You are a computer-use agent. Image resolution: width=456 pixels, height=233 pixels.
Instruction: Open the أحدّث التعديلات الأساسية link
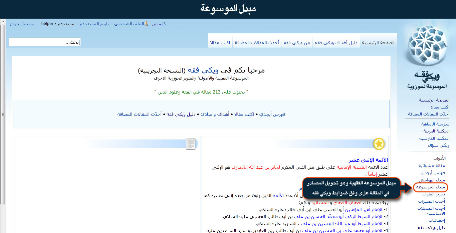[x=431, y=211]
